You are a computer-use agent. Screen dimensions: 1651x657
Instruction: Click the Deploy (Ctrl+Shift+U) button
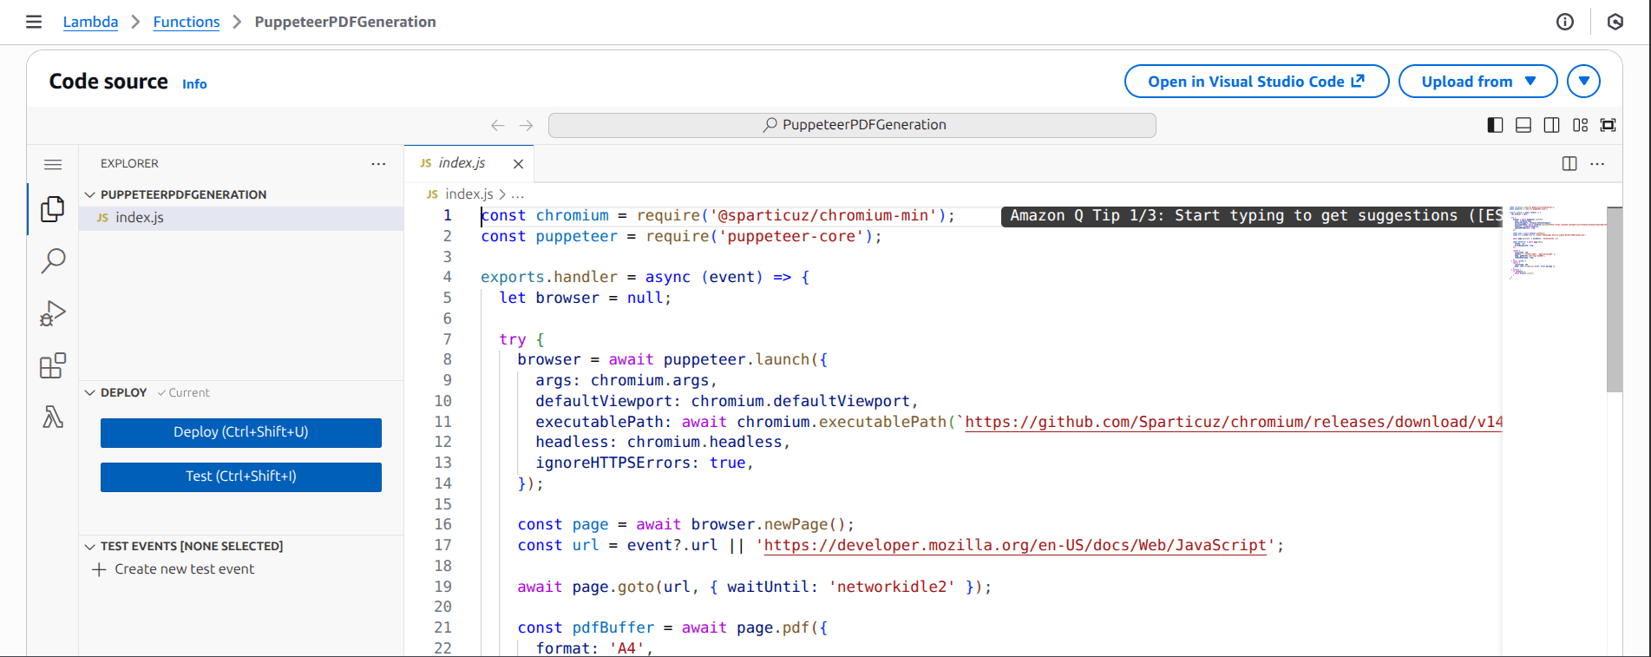[241, 432]
